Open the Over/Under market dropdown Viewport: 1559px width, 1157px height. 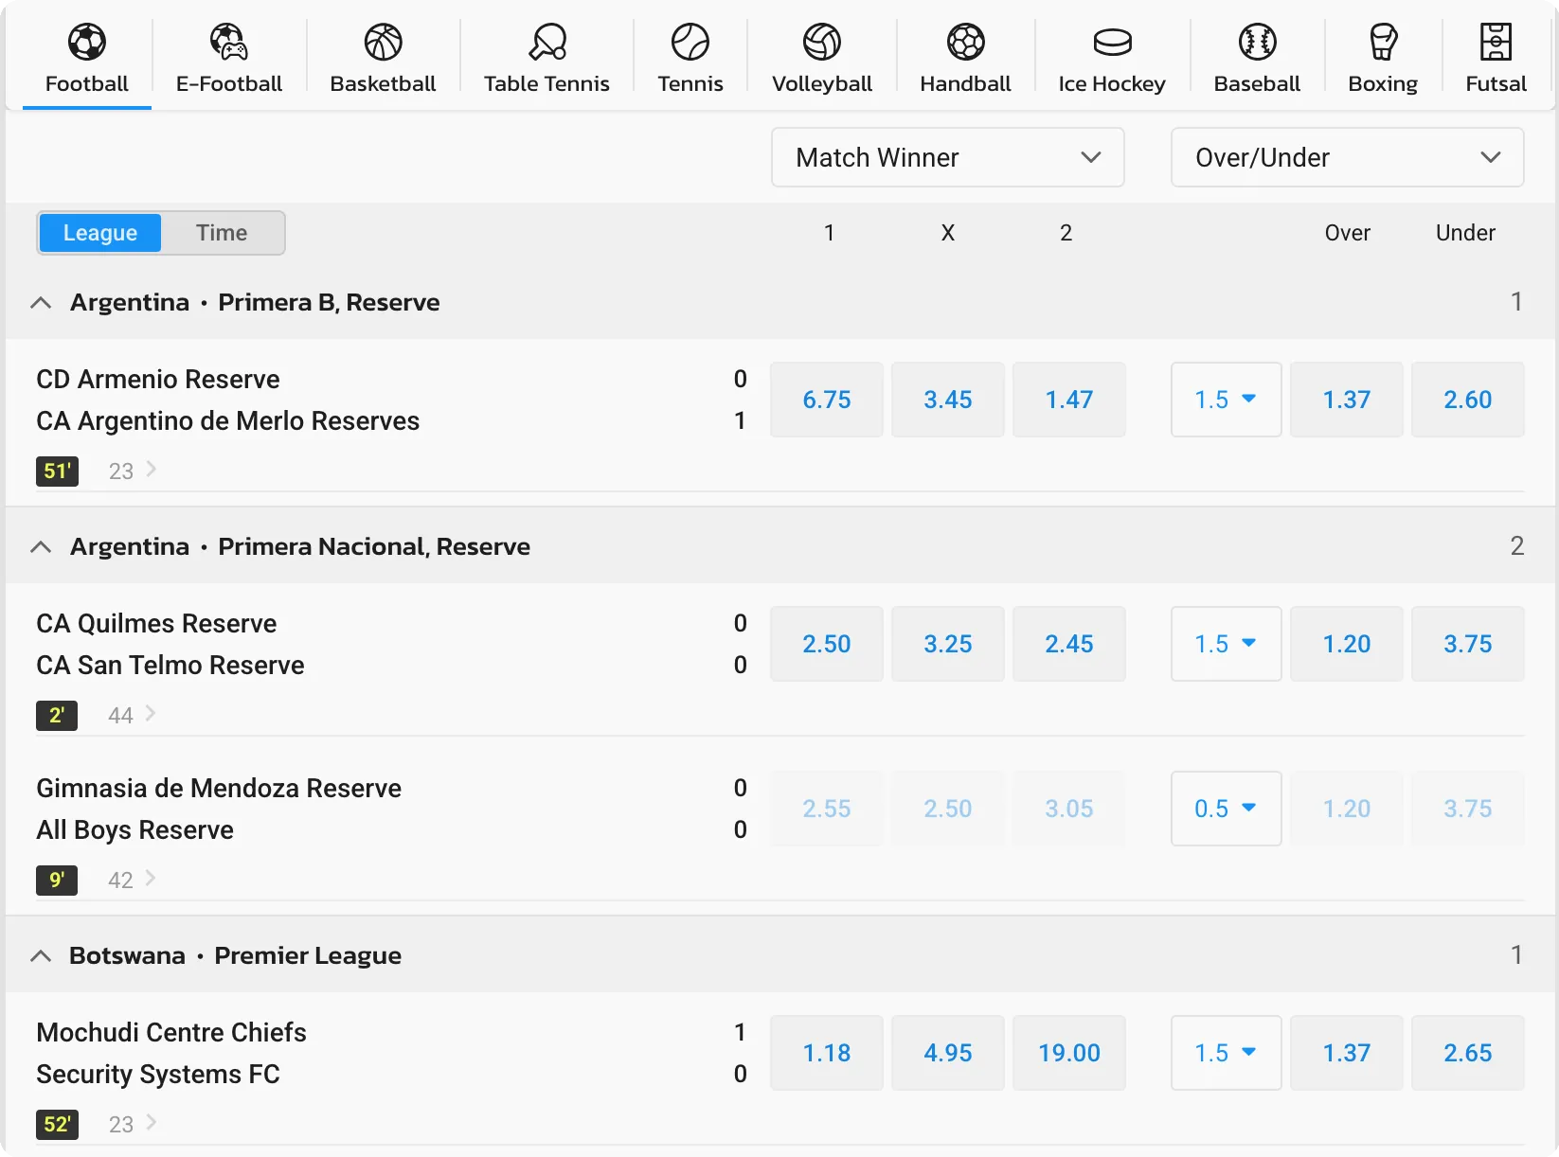pyautogui.click(x=1348, y=157)
